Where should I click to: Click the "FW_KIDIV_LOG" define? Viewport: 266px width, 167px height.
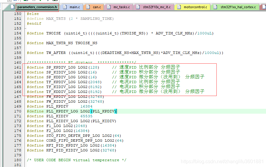click(61, 101)
